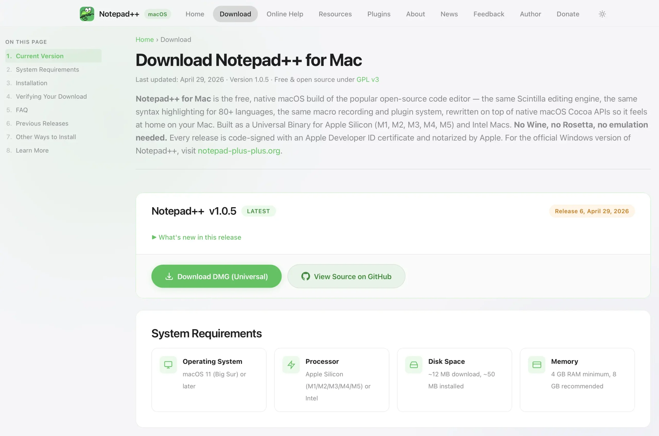Image resolution: width=659 pixels, height=436 pixels.
Task: Visit the notepad-plus-plus.org link
Action: (239, 151)
